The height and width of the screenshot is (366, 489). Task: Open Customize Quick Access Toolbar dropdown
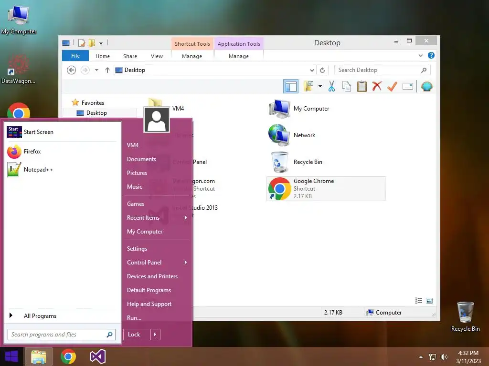[x=101, y=43]
